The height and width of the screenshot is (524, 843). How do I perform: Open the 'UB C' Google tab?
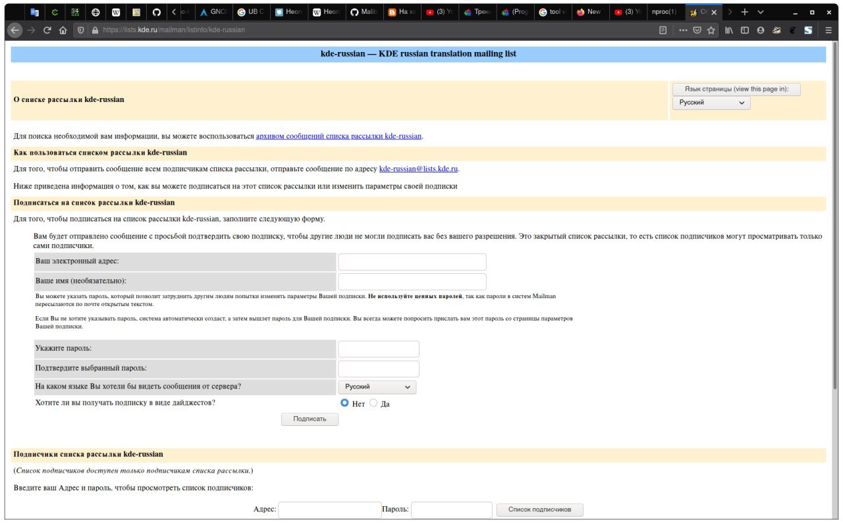251,12
